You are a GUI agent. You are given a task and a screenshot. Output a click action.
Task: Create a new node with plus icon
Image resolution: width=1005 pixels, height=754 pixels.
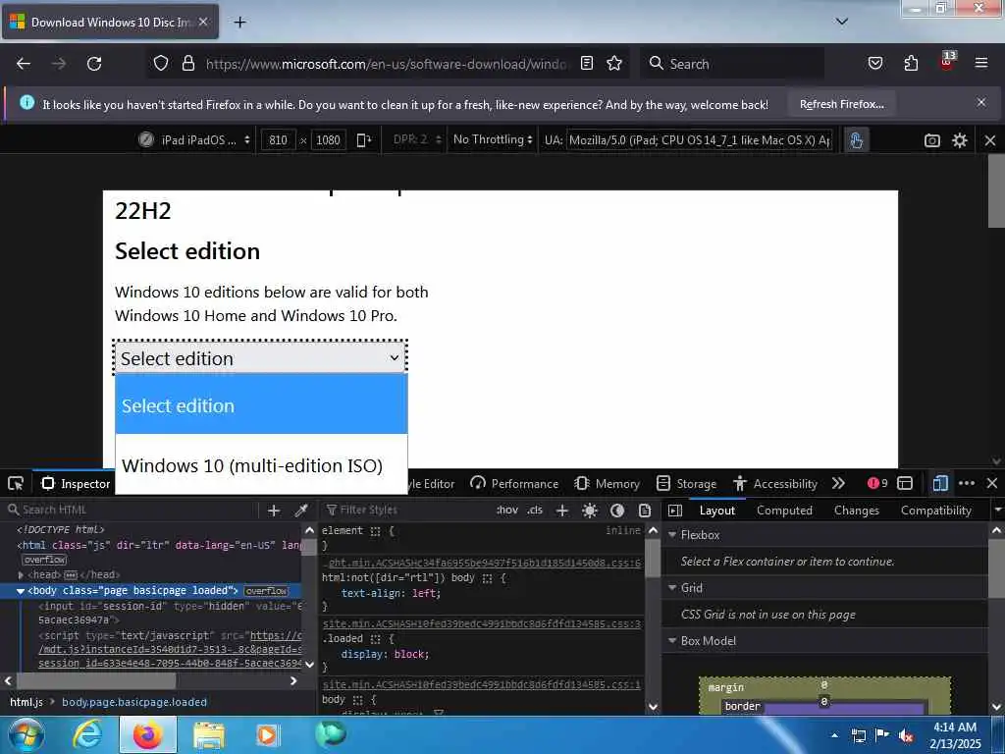(274, 511)
